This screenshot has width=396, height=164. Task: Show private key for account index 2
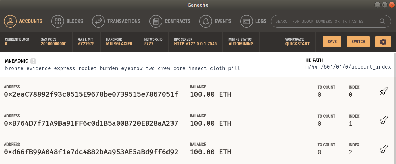[x=384, y=149]
